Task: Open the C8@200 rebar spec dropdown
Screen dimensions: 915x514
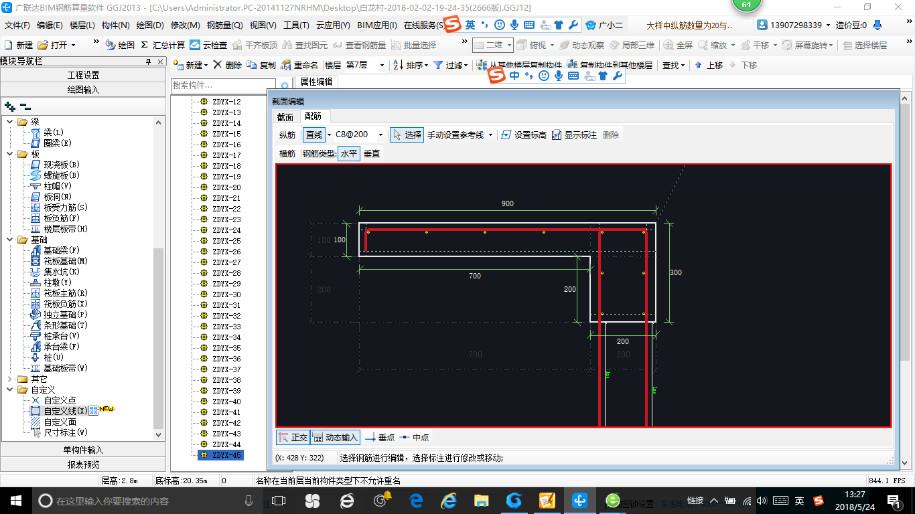Action: click(380, 135)
